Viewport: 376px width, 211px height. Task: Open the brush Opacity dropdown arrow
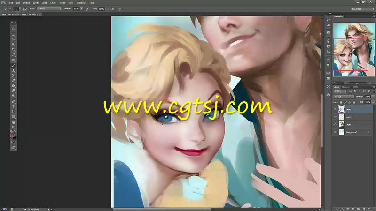click(81, 9)
